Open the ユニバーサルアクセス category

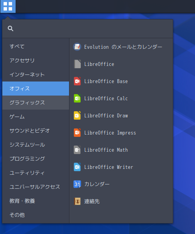coord(35,187)
